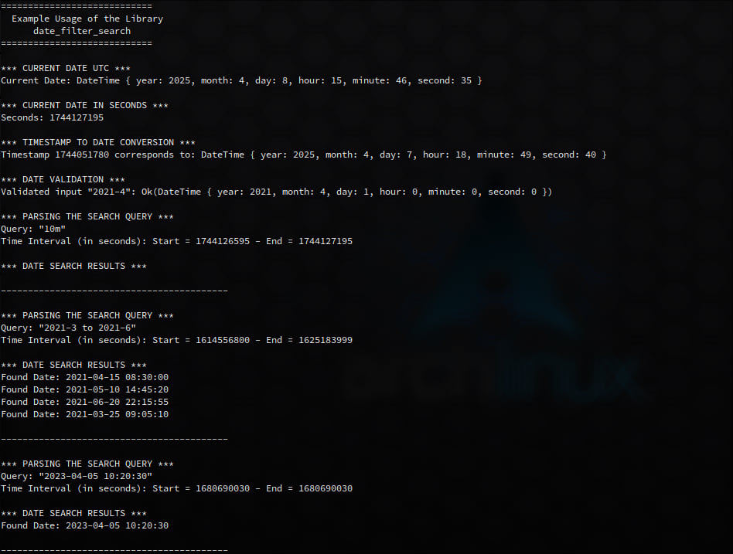Click the 'Example Usage of the Library' heading
Viewport: 733px width, 554px height.
click(x=87, y=19)
